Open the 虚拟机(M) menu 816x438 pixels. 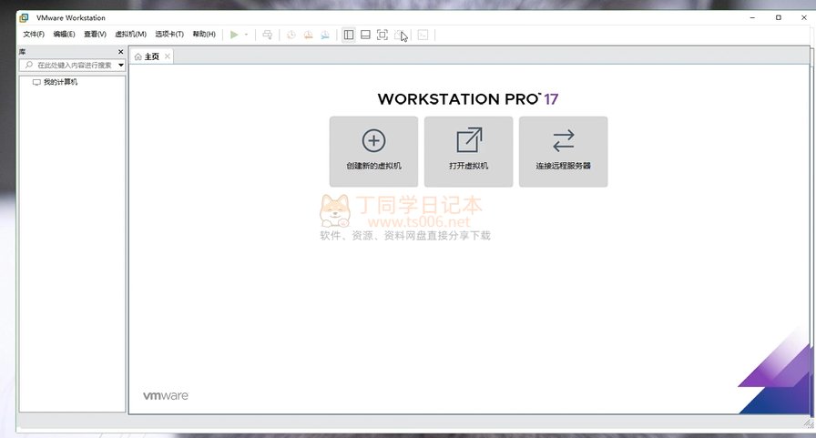pos(130,34)
